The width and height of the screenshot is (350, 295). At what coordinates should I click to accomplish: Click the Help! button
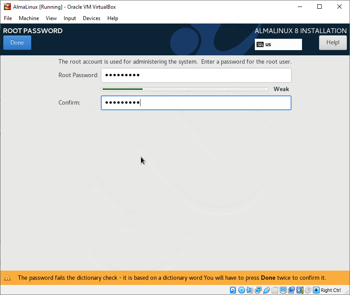(333, 43)
